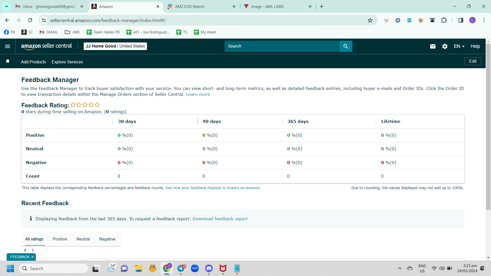
Task: Open clock and date in taskbar
Action: pos(467,268)
